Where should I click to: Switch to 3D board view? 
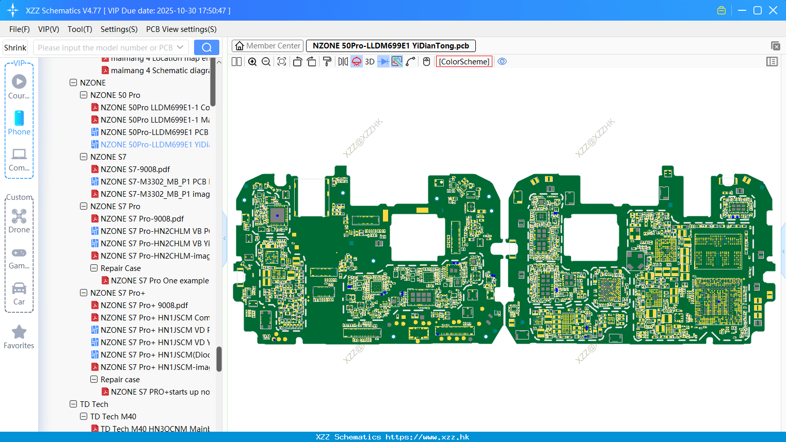tap(370, 62)
